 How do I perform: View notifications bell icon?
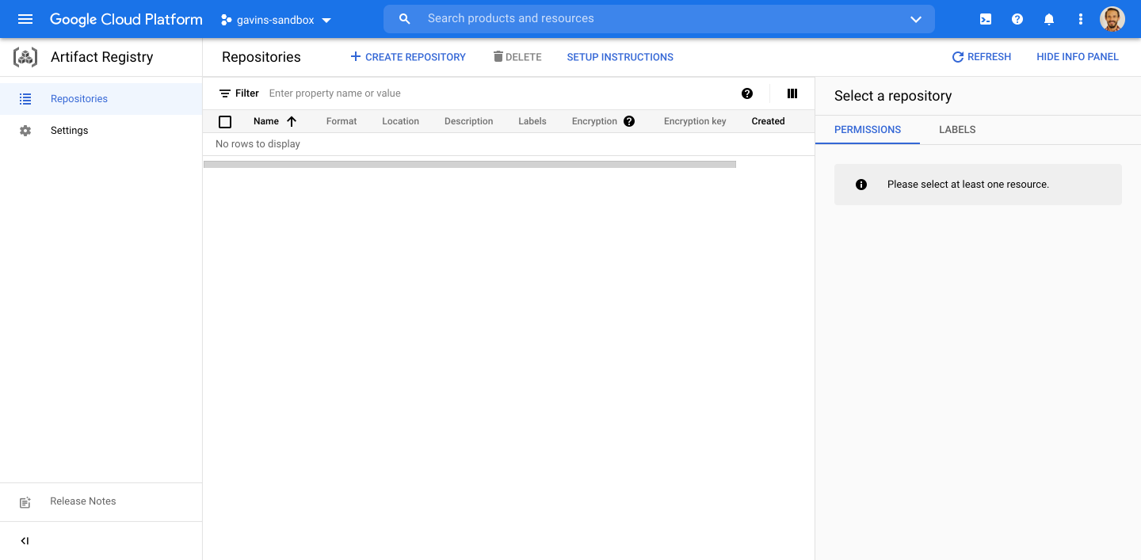1048,19
